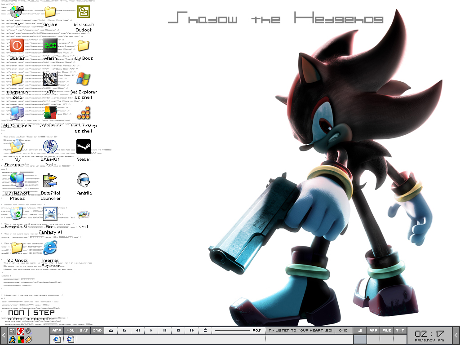Skip to previous track
Viewport: 460px width, 345px height.
pyautogui.click(x=138, y=330)
